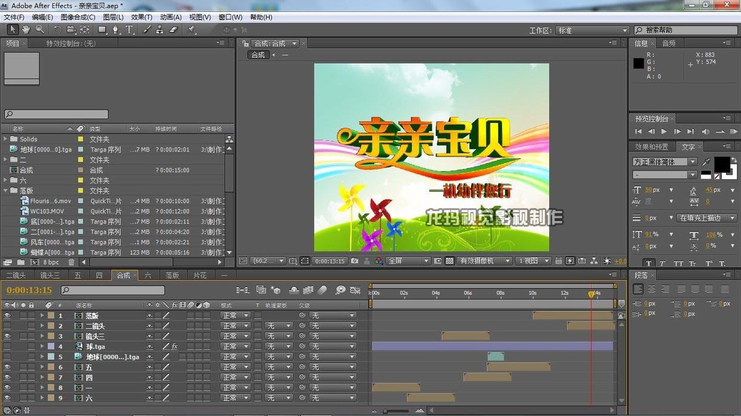The width and height of the screenshot is (741, 416).
Task: Create a new folder in Project panel
Action: pos(21,262)
